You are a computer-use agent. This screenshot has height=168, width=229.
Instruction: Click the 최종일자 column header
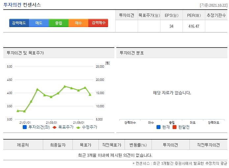pyautogui.click(x=58, y=145)
